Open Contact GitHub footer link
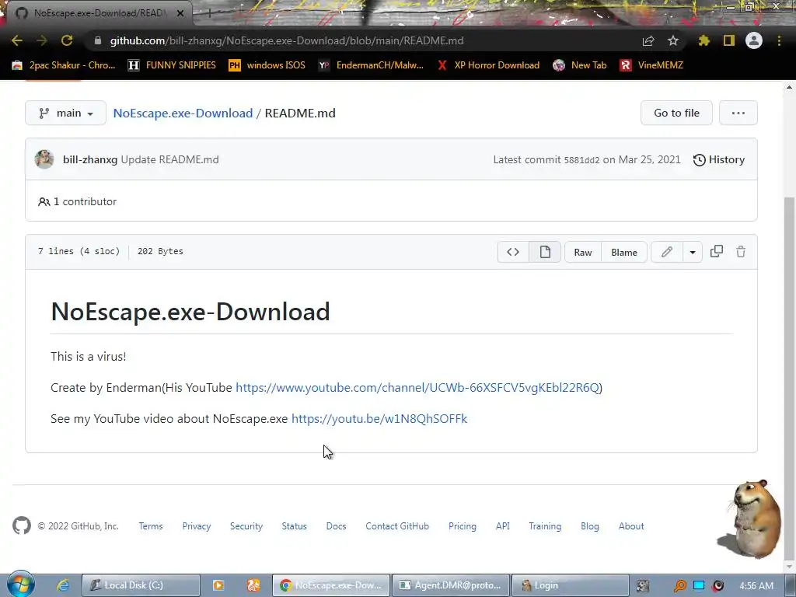The height and width of the screenshot is (597, 796). point(397,526)
